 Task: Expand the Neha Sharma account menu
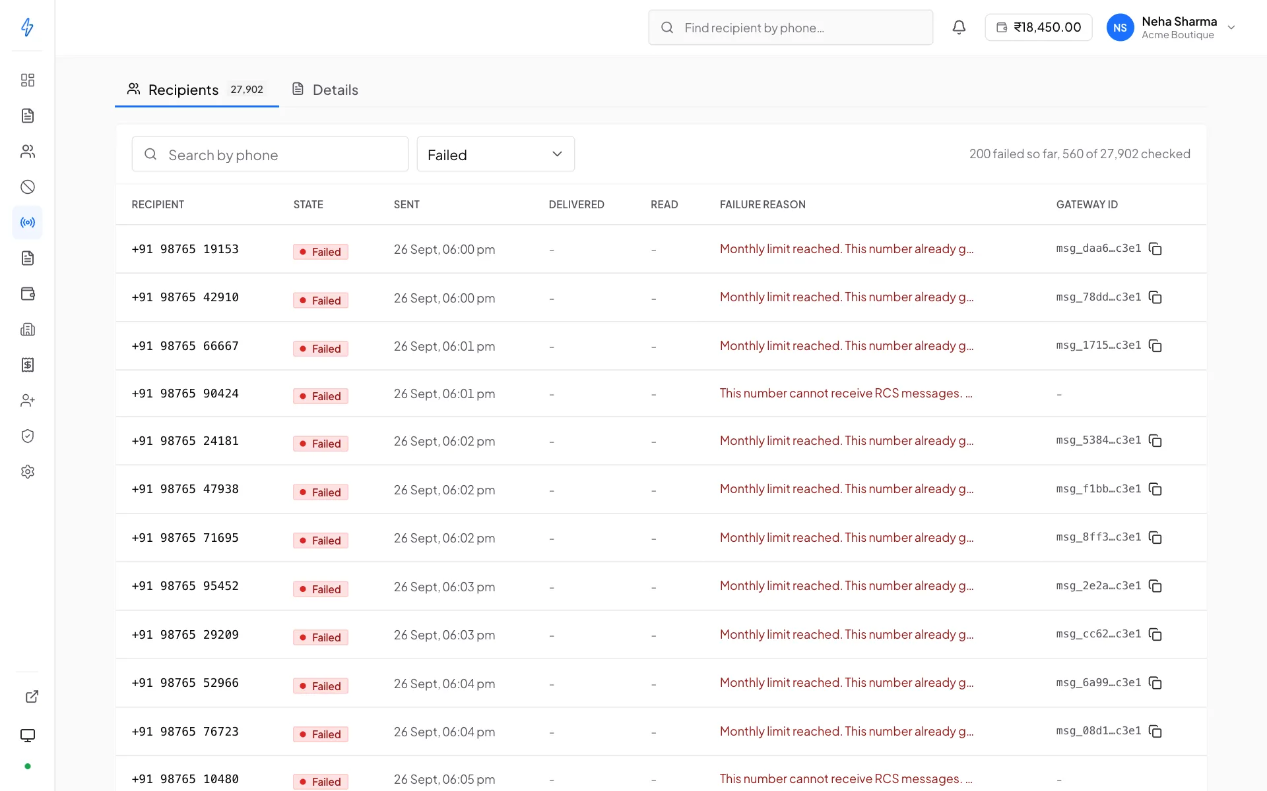tap(1171, 28)
